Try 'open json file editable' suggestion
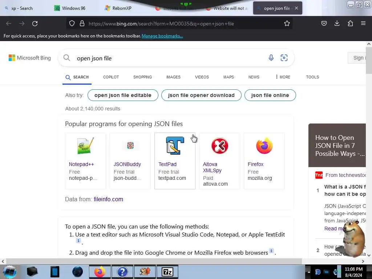372x279 pixels. tap(123, 95)
